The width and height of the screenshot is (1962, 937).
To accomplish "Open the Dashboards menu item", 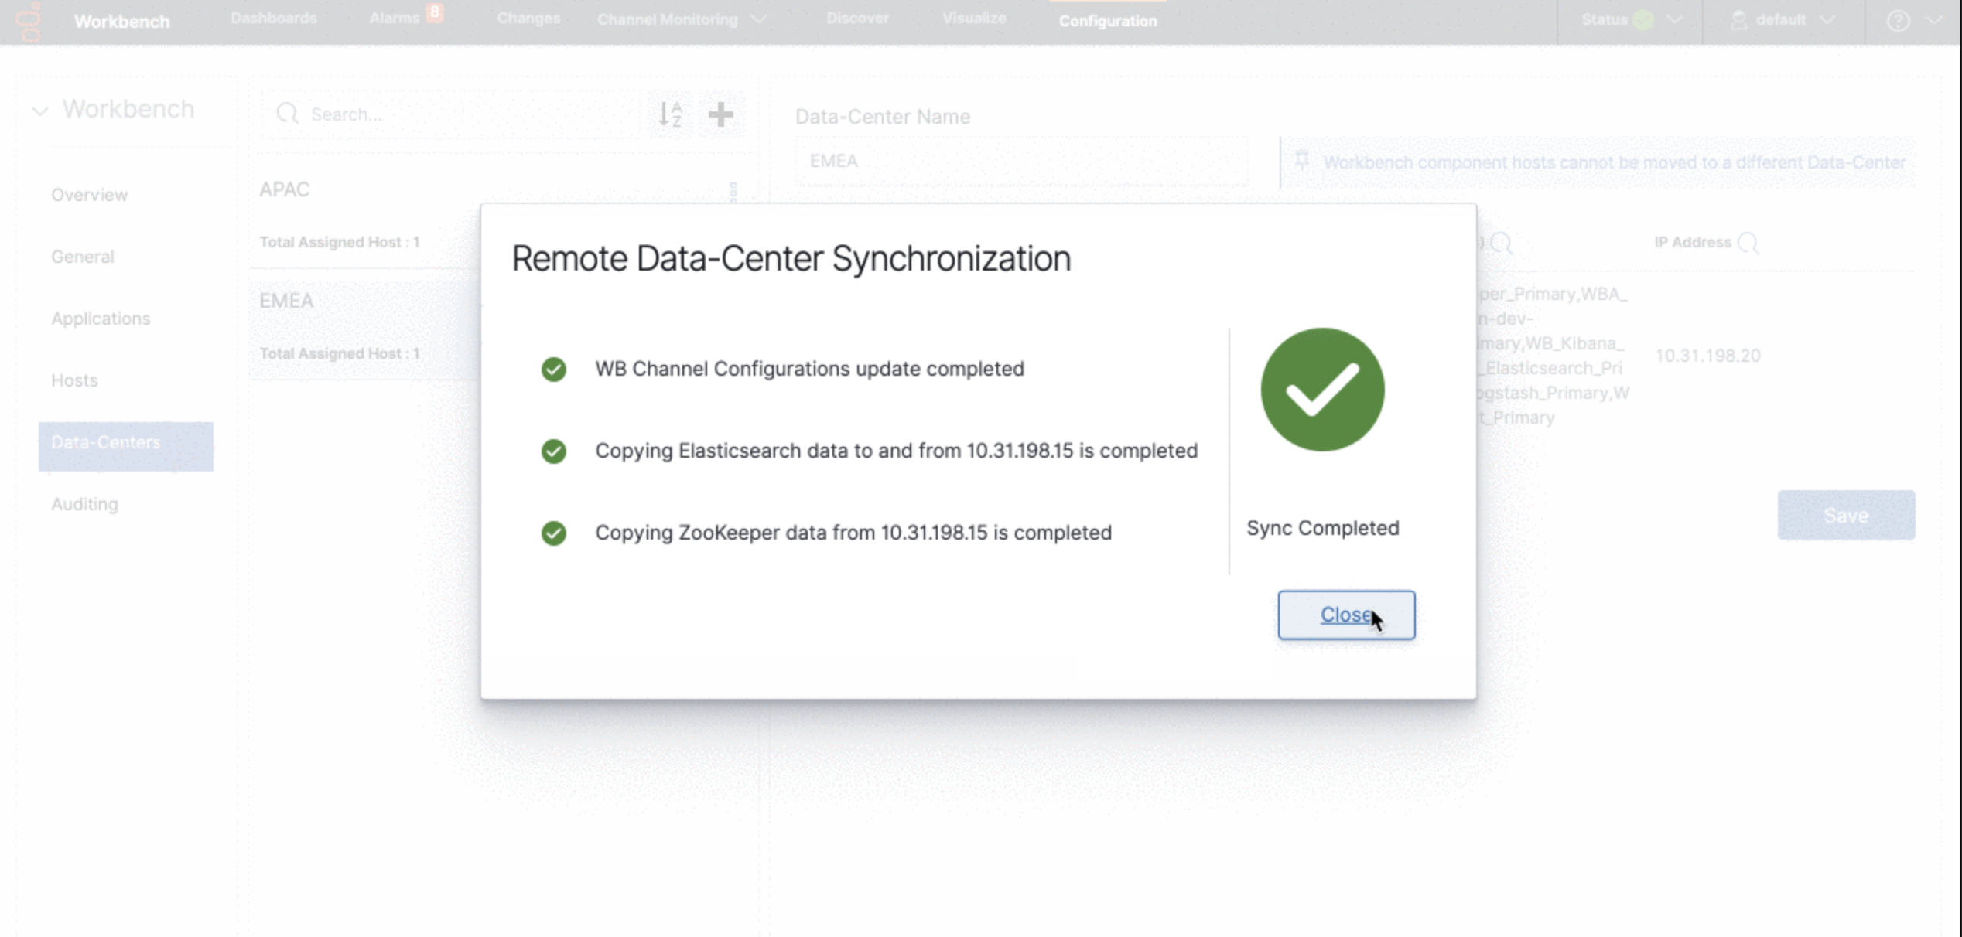I will pos(274,19).
